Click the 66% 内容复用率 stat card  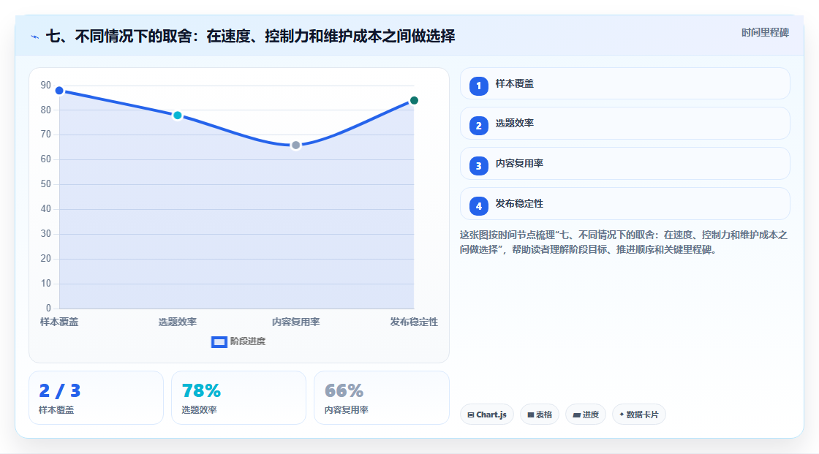[x=381, y=398]
